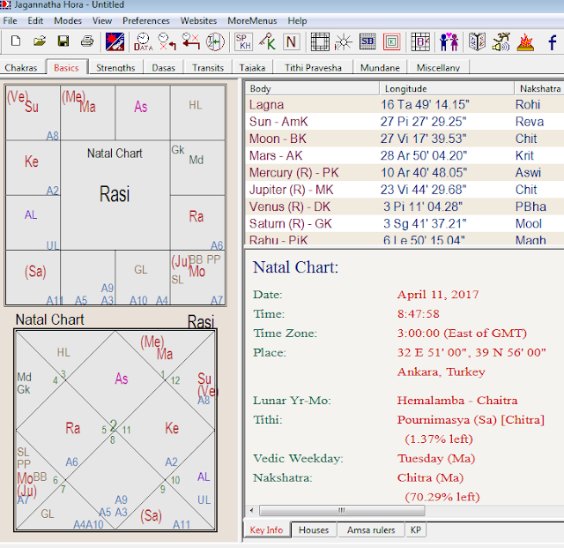This screenshot has height=548, width=564.
Task: Open the Help menu
Action: pos(297,21)
